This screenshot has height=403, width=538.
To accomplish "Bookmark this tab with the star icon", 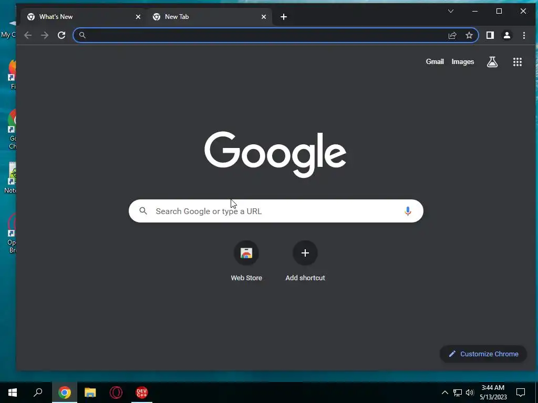I will [x=469, y=35].
